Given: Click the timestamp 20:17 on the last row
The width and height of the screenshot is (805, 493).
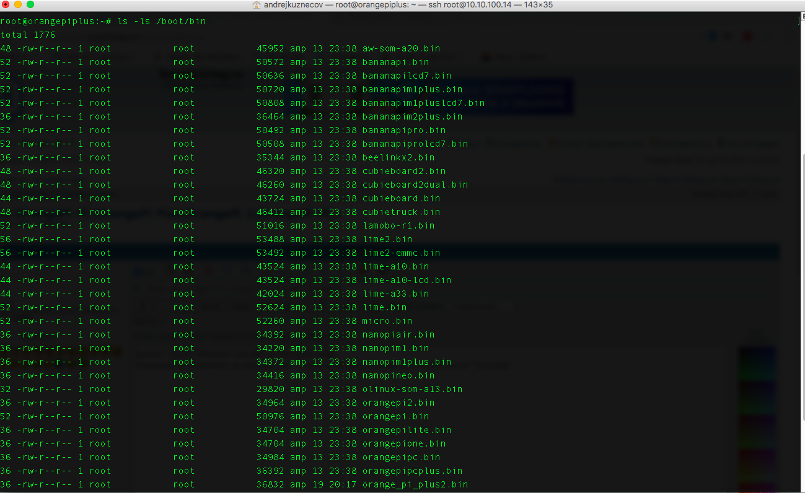Looking at the screenshot, I should [x=343, y=484].
